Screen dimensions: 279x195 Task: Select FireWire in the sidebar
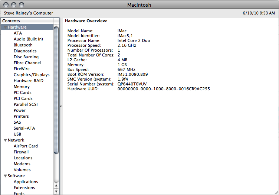click(22, 69)
